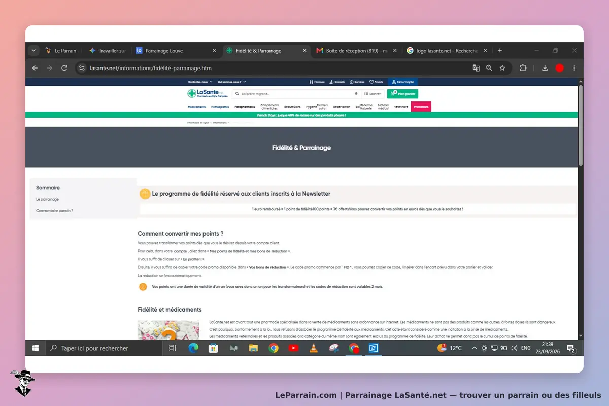609x406 pixels.
Task: Open the Médicaments menu category
Action: 197,107
